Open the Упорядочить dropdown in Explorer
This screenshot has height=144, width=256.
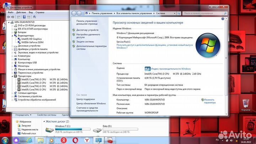click(23, 115)
